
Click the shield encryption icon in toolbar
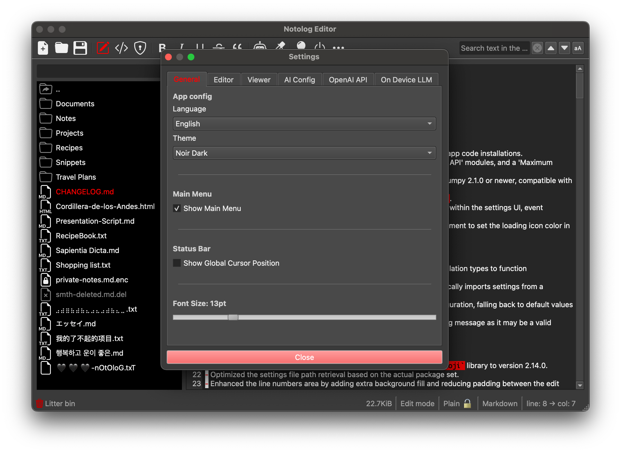click(140, 48)
